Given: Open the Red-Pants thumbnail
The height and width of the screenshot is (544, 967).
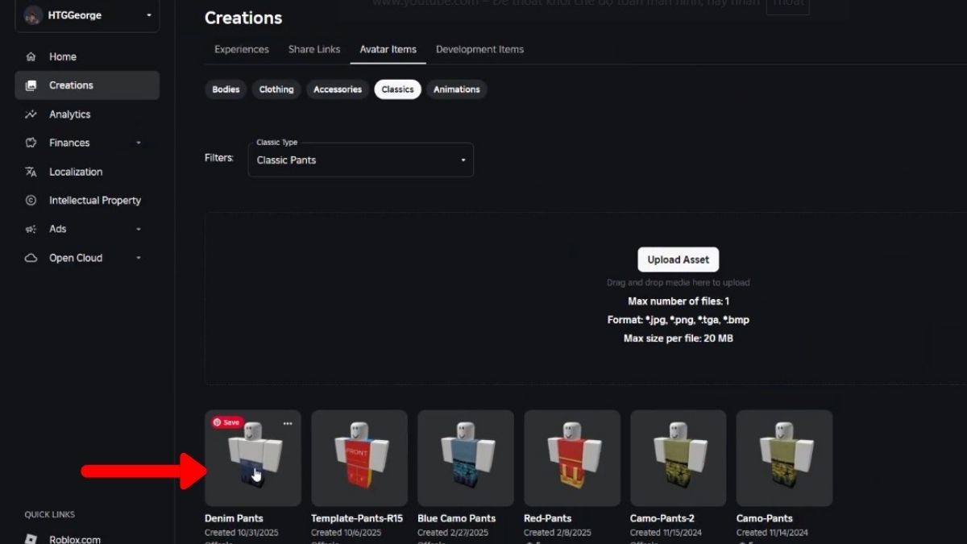Looking at the screenshot, I should pos(572,458).
